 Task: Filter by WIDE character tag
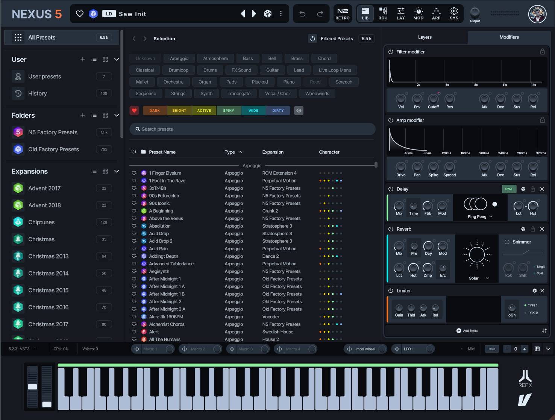pos(253,111)
